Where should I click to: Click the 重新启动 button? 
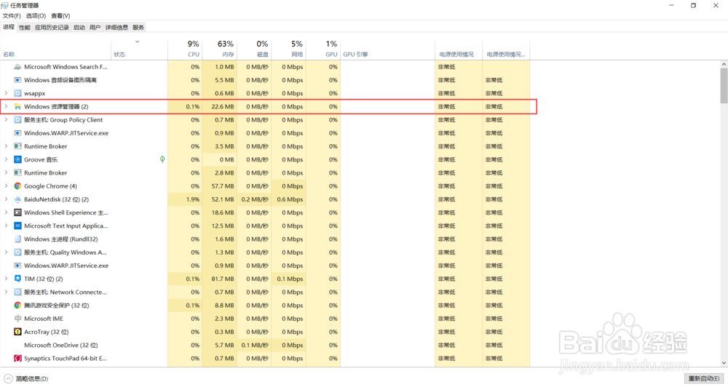pyautogui.click(x=704, y=378)
